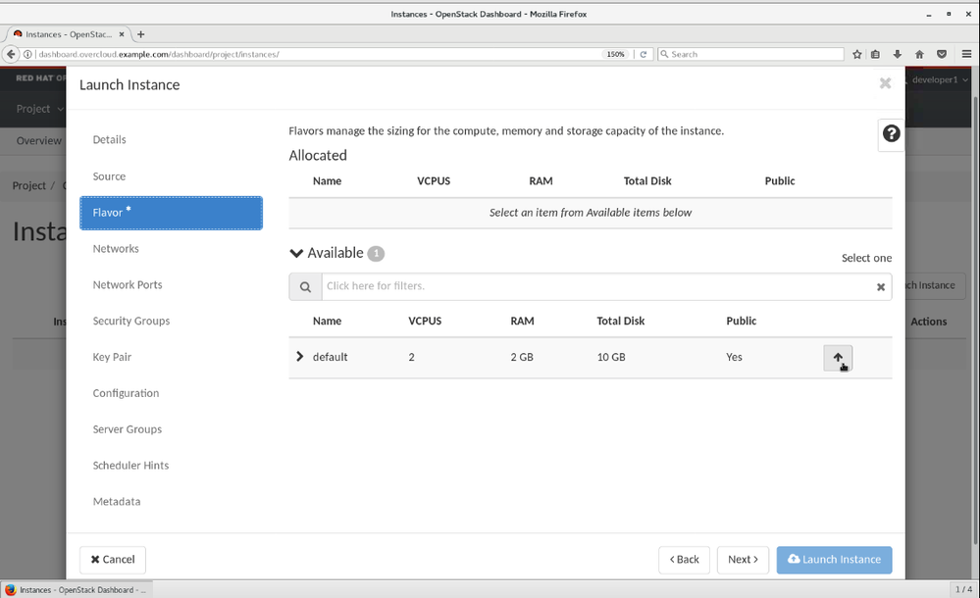Clear the flavor filter with X icon
980x598 pixels.
coord(880,287)
